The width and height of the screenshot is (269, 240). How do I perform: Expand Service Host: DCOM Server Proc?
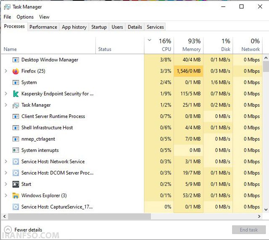click(x=6, y=173)
